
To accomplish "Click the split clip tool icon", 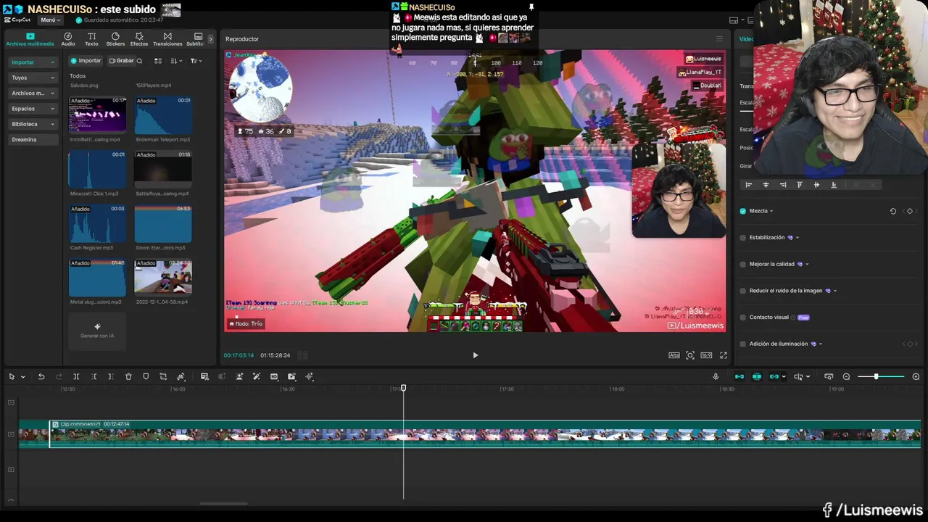I will [76, 376].
